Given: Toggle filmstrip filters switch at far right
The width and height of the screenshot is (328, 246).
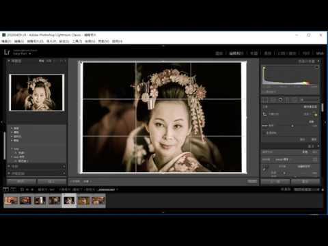Looking at the screenshot, I should pos(323,189).
